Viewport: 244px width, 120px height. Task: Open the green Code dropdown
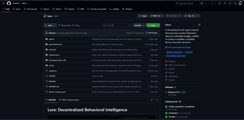153,25
